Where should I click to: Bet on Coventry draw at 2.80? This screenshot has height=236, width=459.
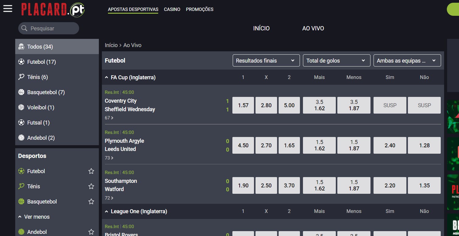click(266, 105)
